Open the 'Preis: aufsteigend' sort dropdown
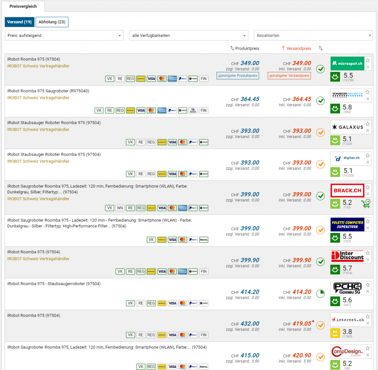 coord(64,35)
